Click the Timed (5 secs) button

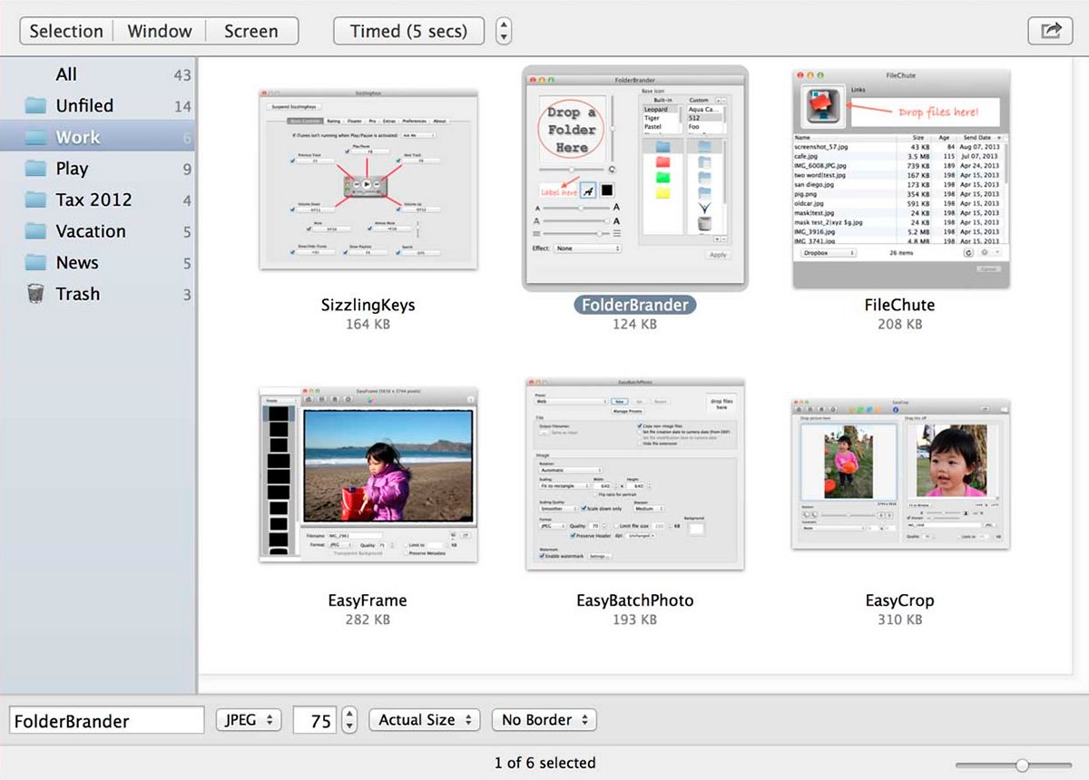point(408,31)
